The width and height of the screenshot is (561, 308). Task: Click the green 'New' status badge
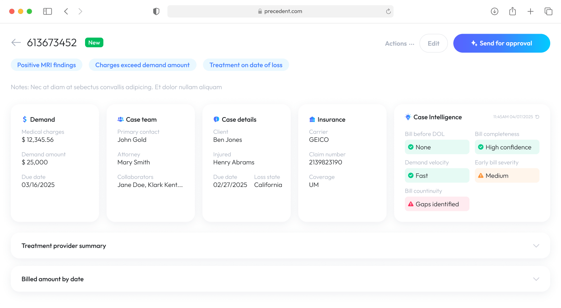(94, 42)
